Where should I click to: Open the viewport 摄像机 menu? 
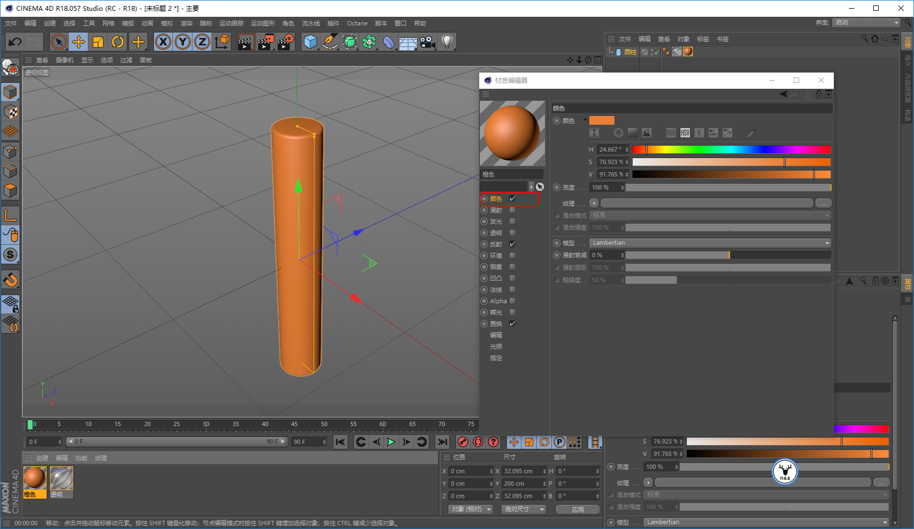click(65, 60)
